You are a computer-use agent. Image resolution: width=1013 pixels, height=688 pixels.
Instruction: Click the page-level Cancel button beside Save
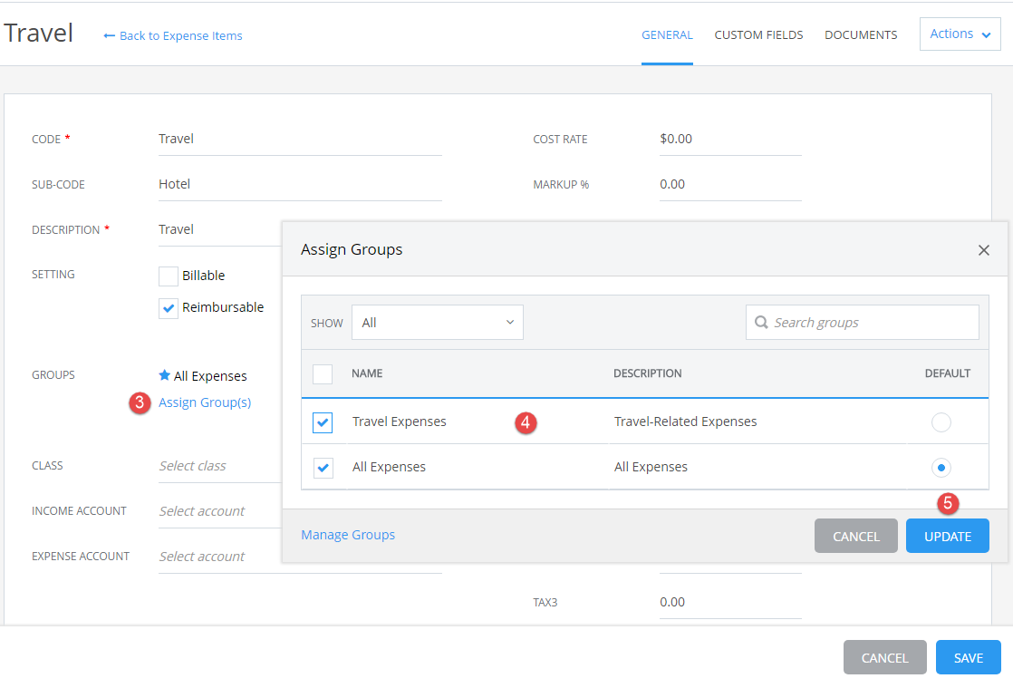tap(884, 658)
